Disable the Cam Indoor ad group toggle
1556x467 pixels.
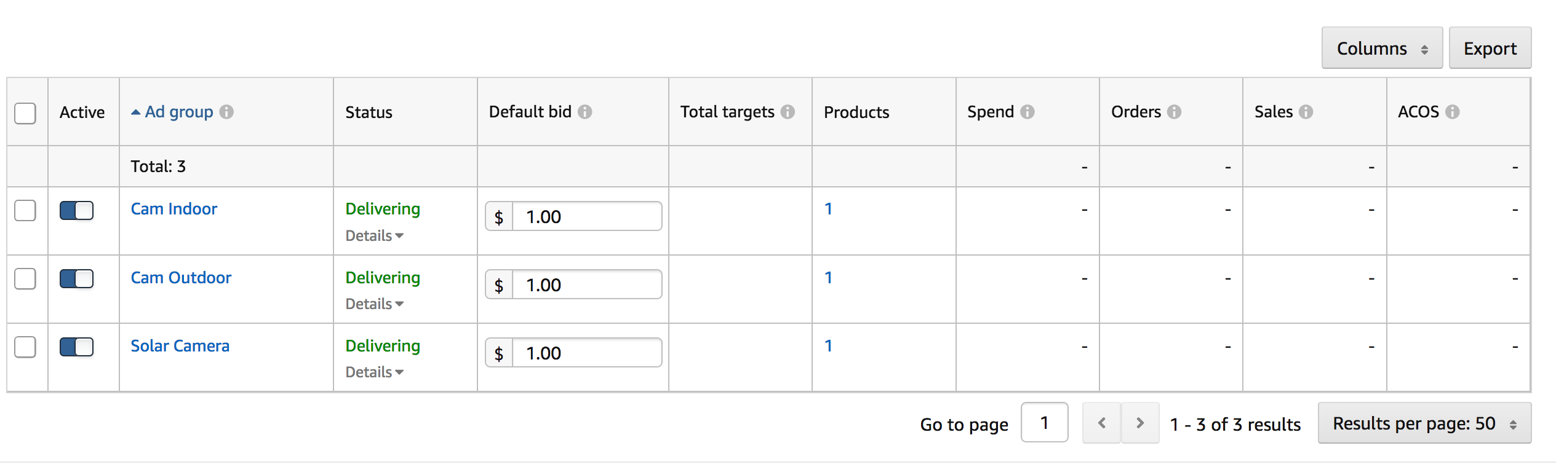(x=76, y=210)
